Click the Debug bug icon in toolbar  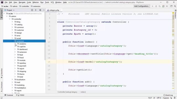pos(156,6)
